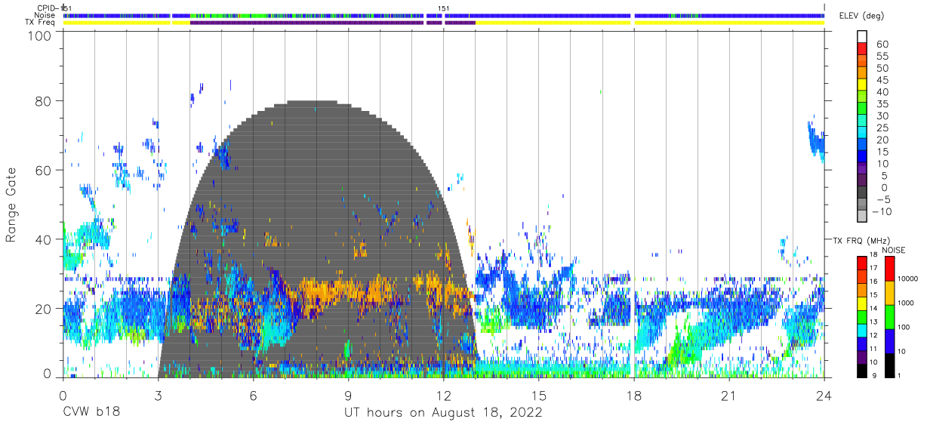
Task: Click the '−10' tick label on the elevation scale
Action: [882, 211]
